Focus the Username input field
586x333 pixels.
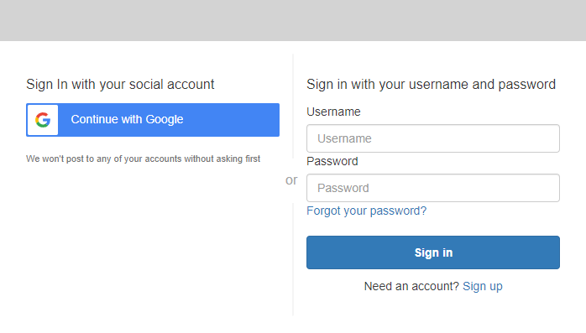click(433, 138)
